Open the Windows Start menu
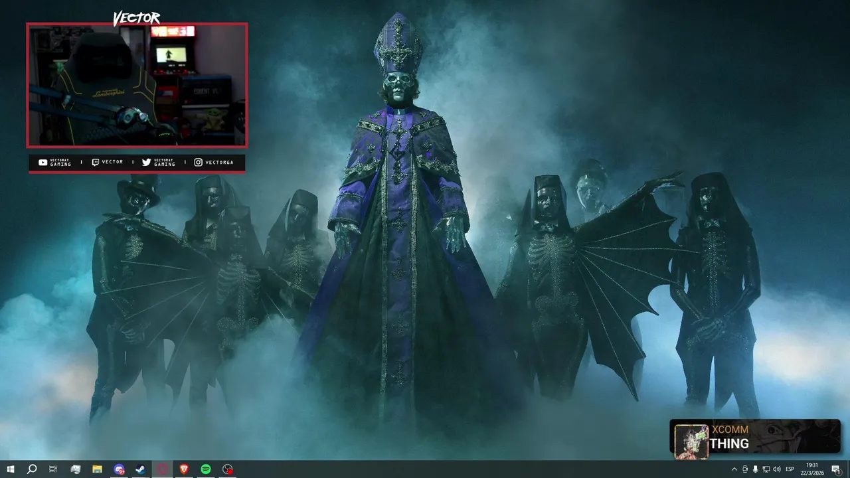Screen dimensions: 850x478 pyautogui.click(x=10, y=469)
